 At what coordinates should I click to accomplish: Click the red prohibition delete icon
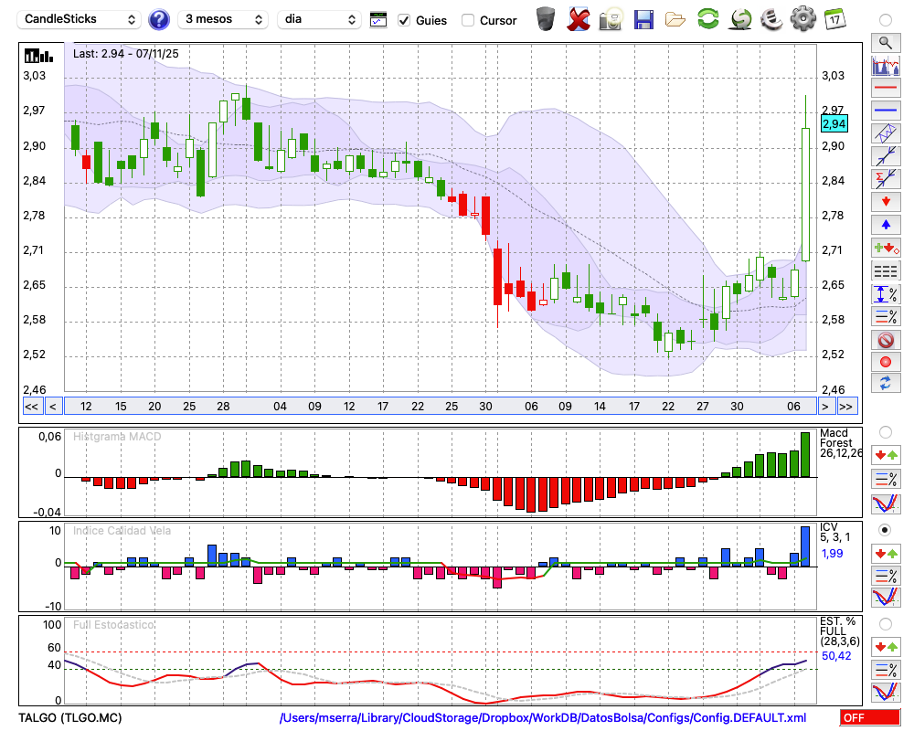pos(885,340)
